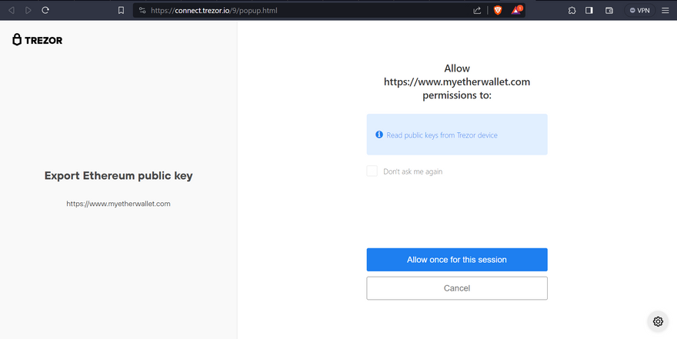Viewport: 677px width, 339px height.
Task: Open the browser hamburger menu
Action: tap(665, 10)
